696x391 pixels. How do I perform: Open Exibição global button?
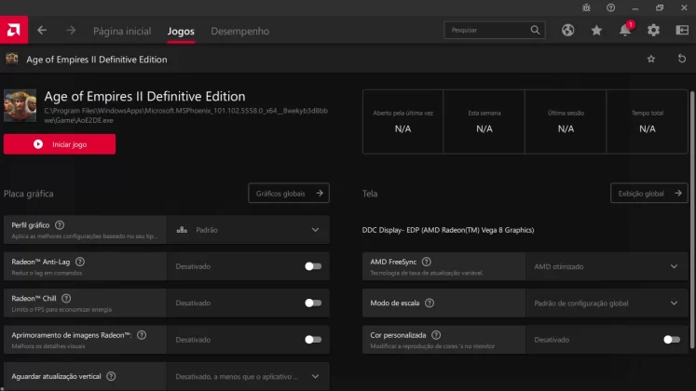coord(649,194)
